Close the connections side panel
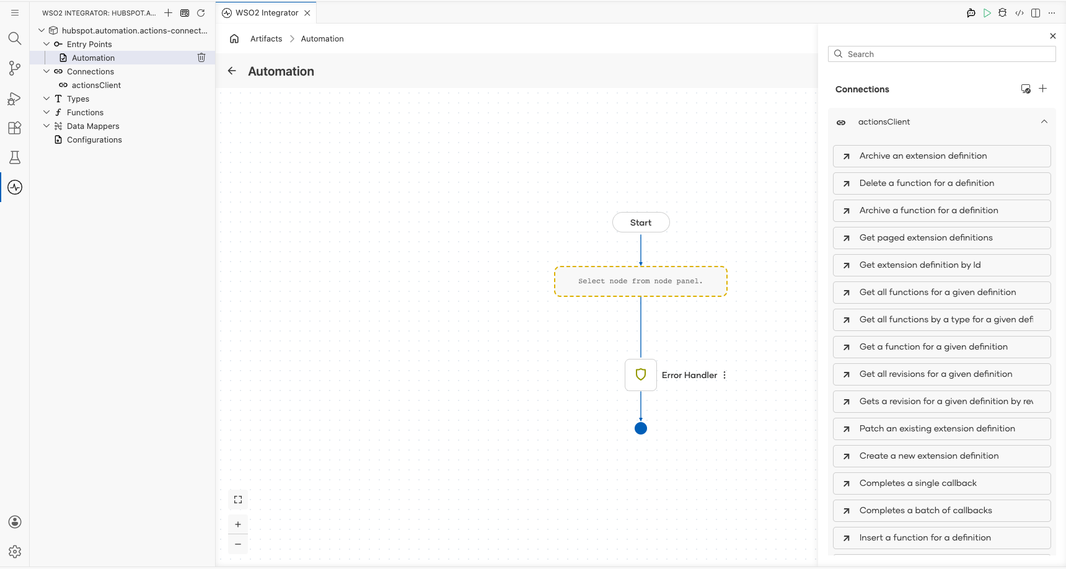Viewport: 1066px width, 569px height. click(x=1053, y=36)
